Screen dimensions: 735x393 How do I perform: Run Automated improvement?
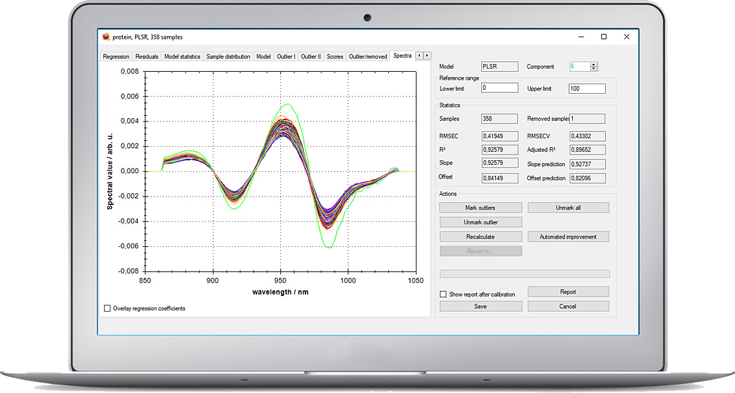pos(568,237)
